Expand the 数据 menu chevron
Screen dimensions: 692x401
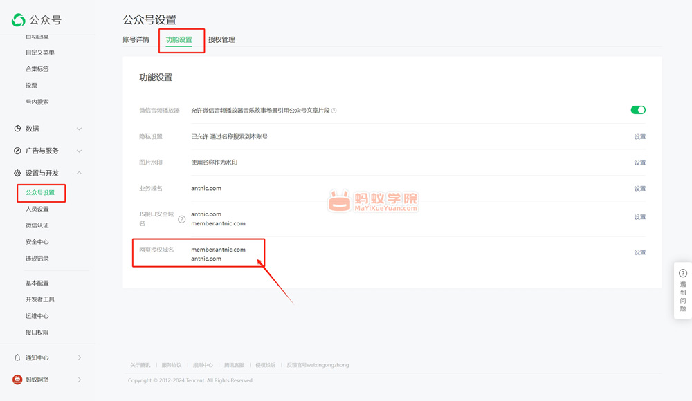pyautogui.click(x=79, y=129)
